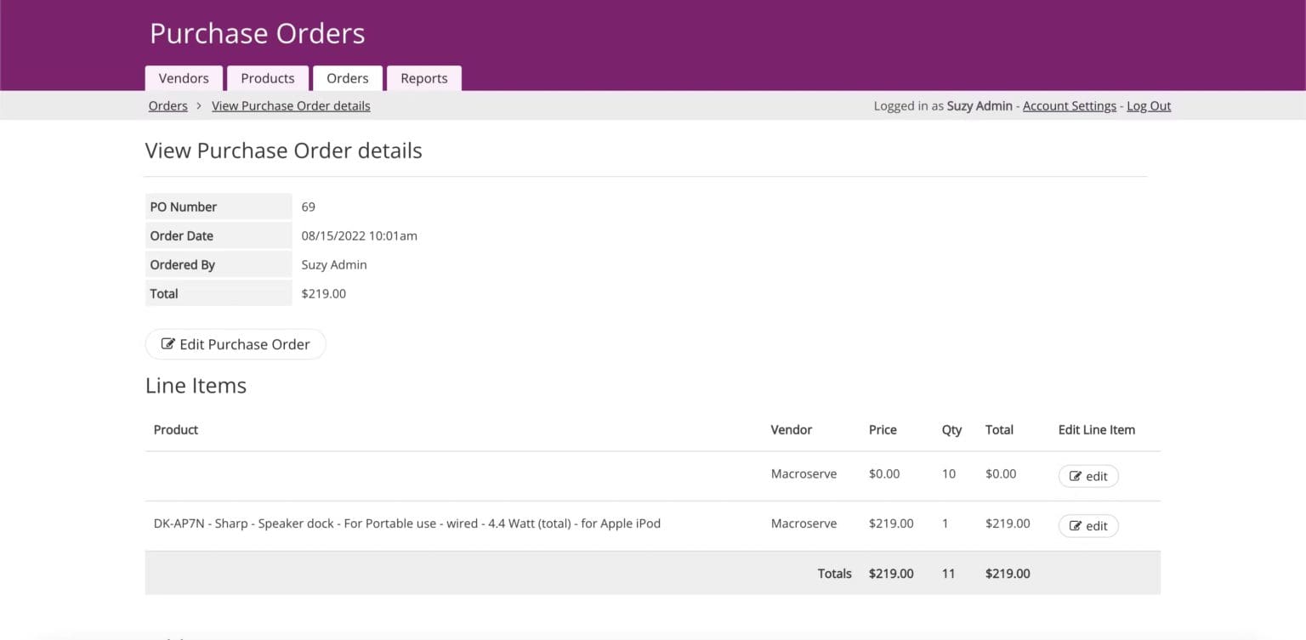The image size is (1306, 640).
Task: Click the PO Number label in the details table
Action: (184, 207)
